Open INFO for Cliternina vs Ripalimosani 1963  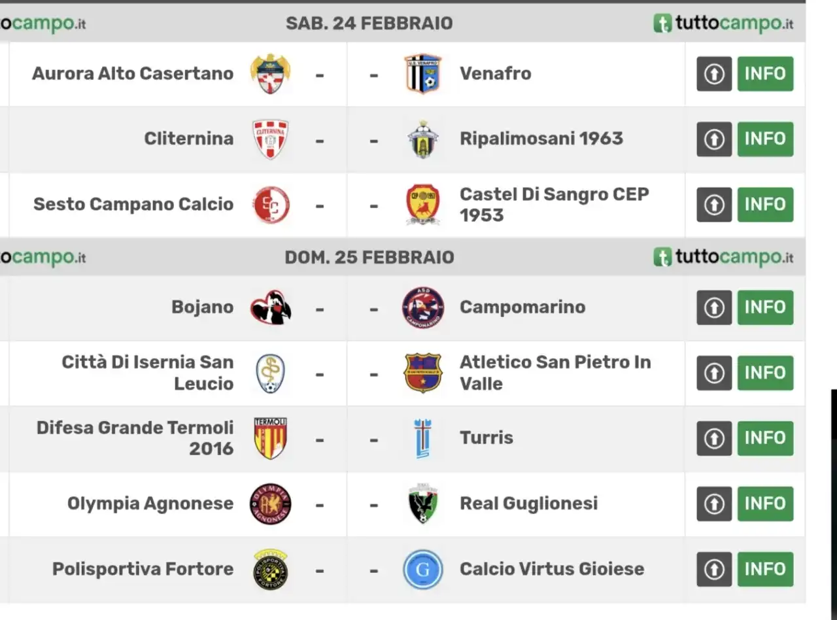click(765, 139)
